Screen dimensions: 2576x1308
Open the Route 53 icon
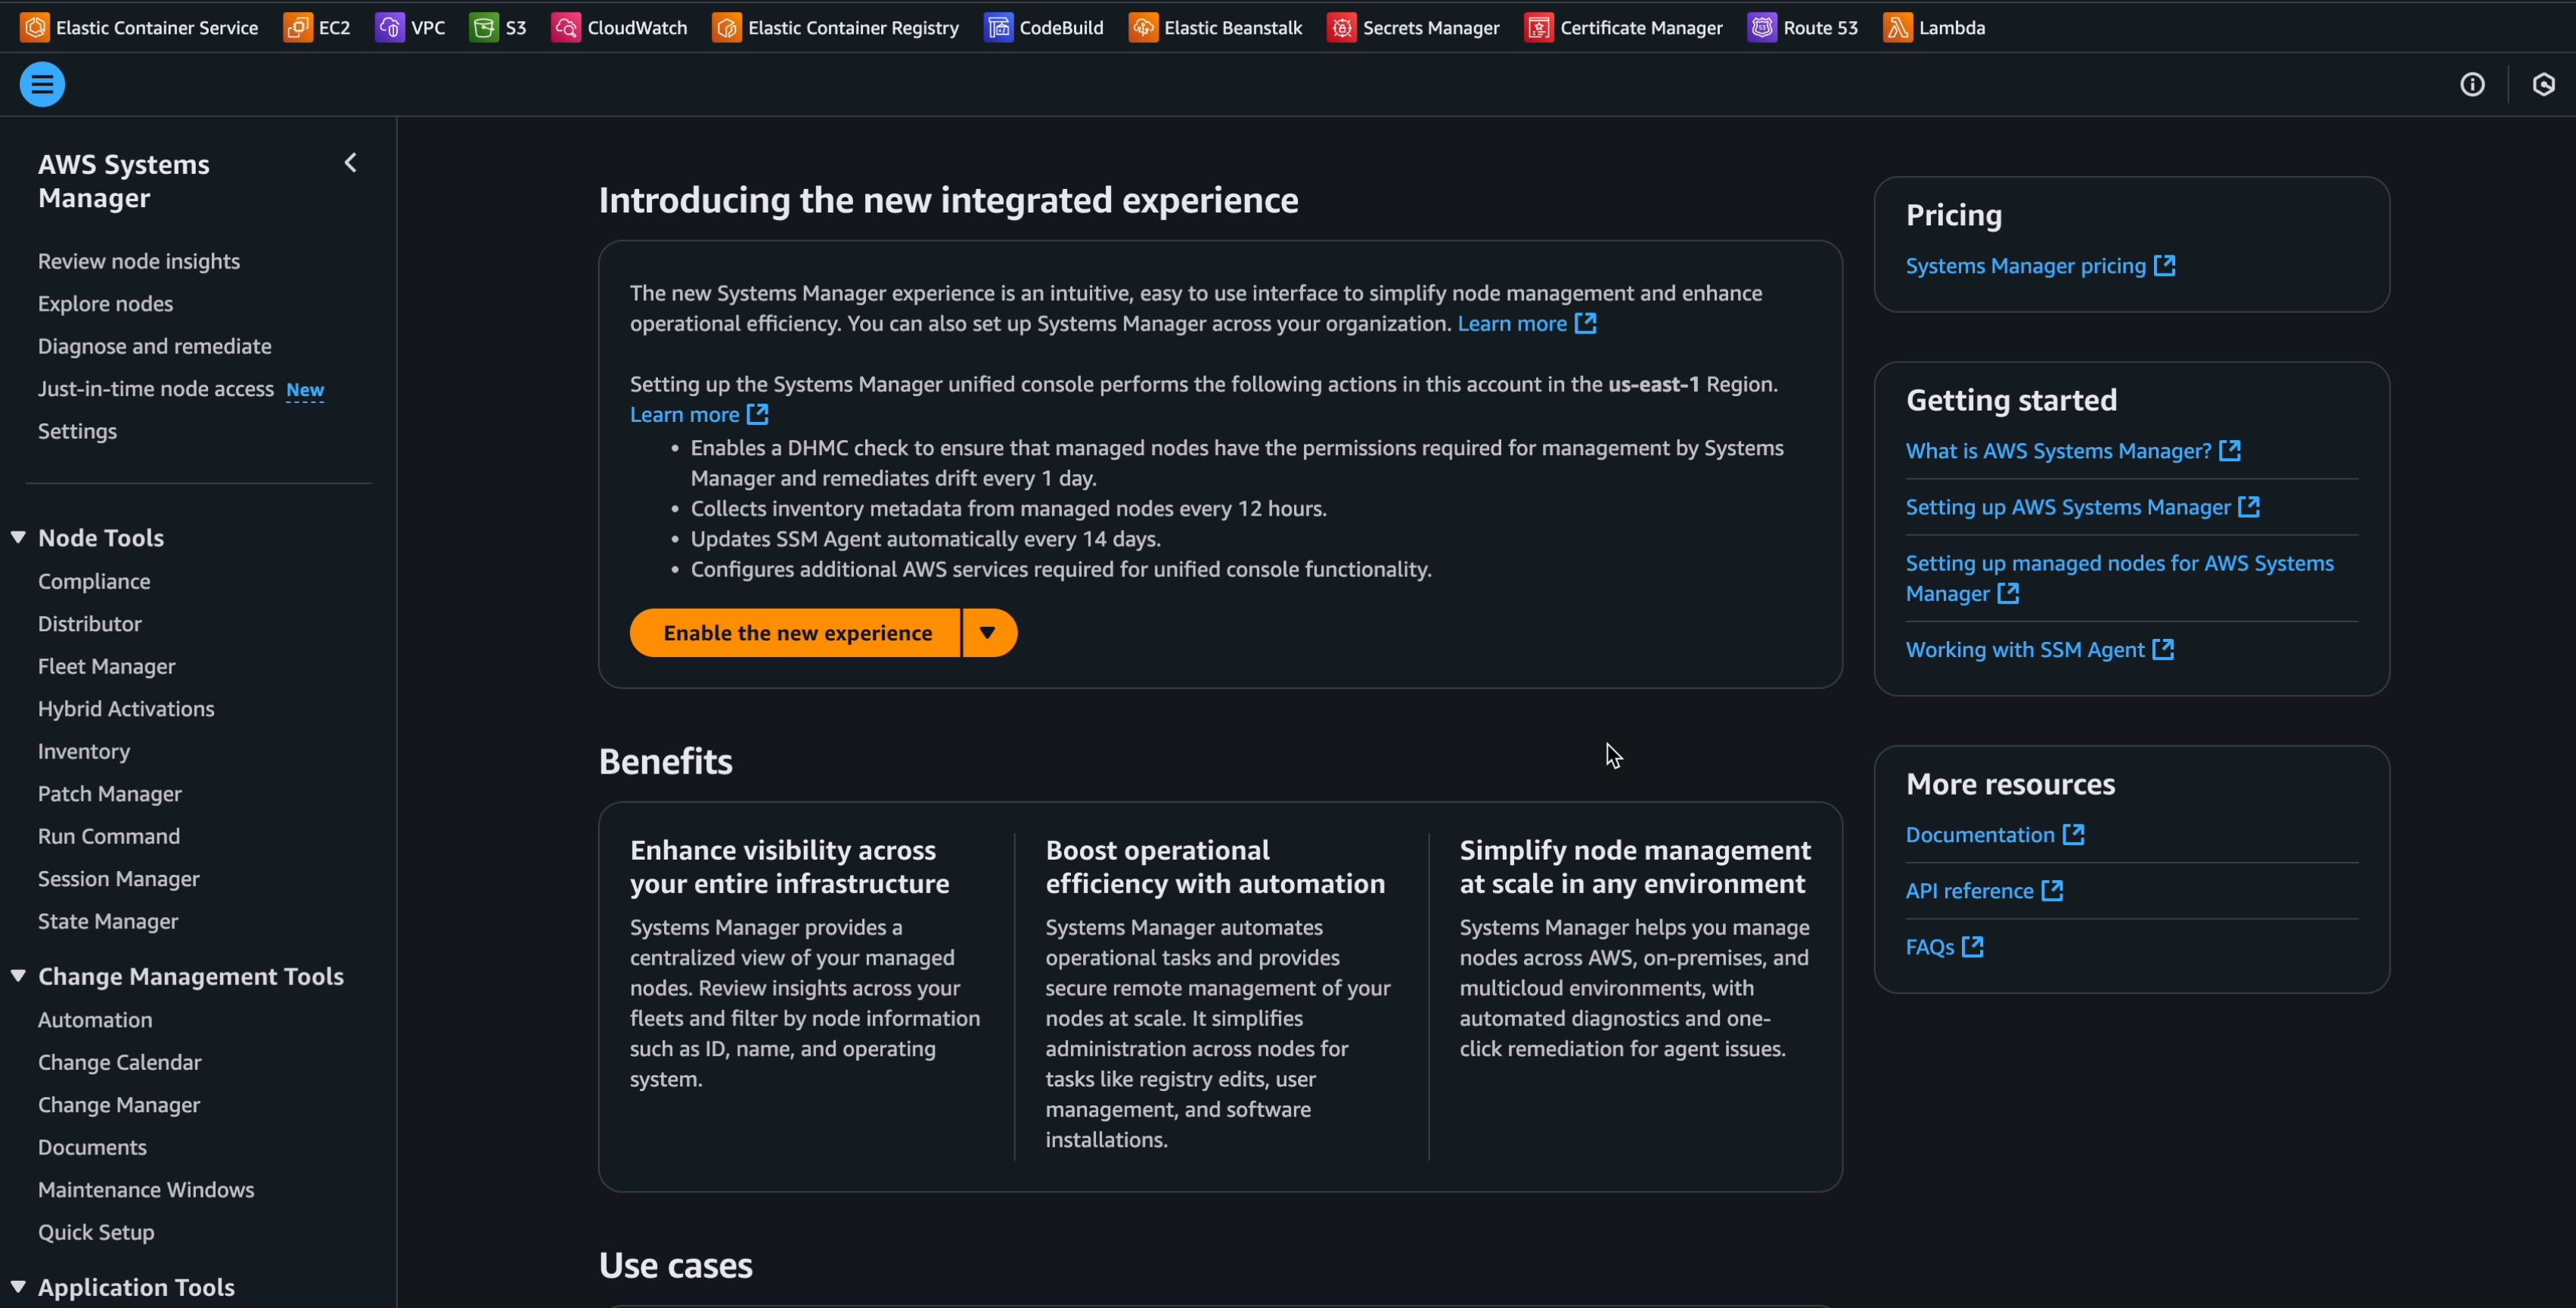click(x=1761, y=27)
